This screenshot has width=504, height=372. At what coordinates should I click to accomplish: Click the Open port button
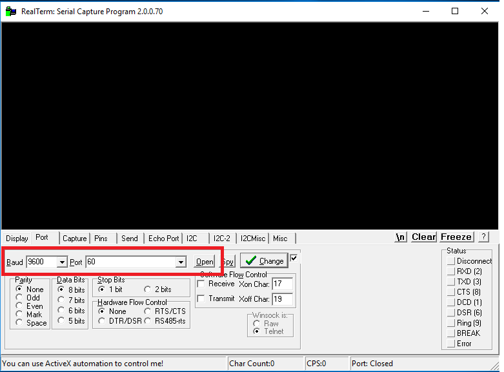tap(205, 262)
